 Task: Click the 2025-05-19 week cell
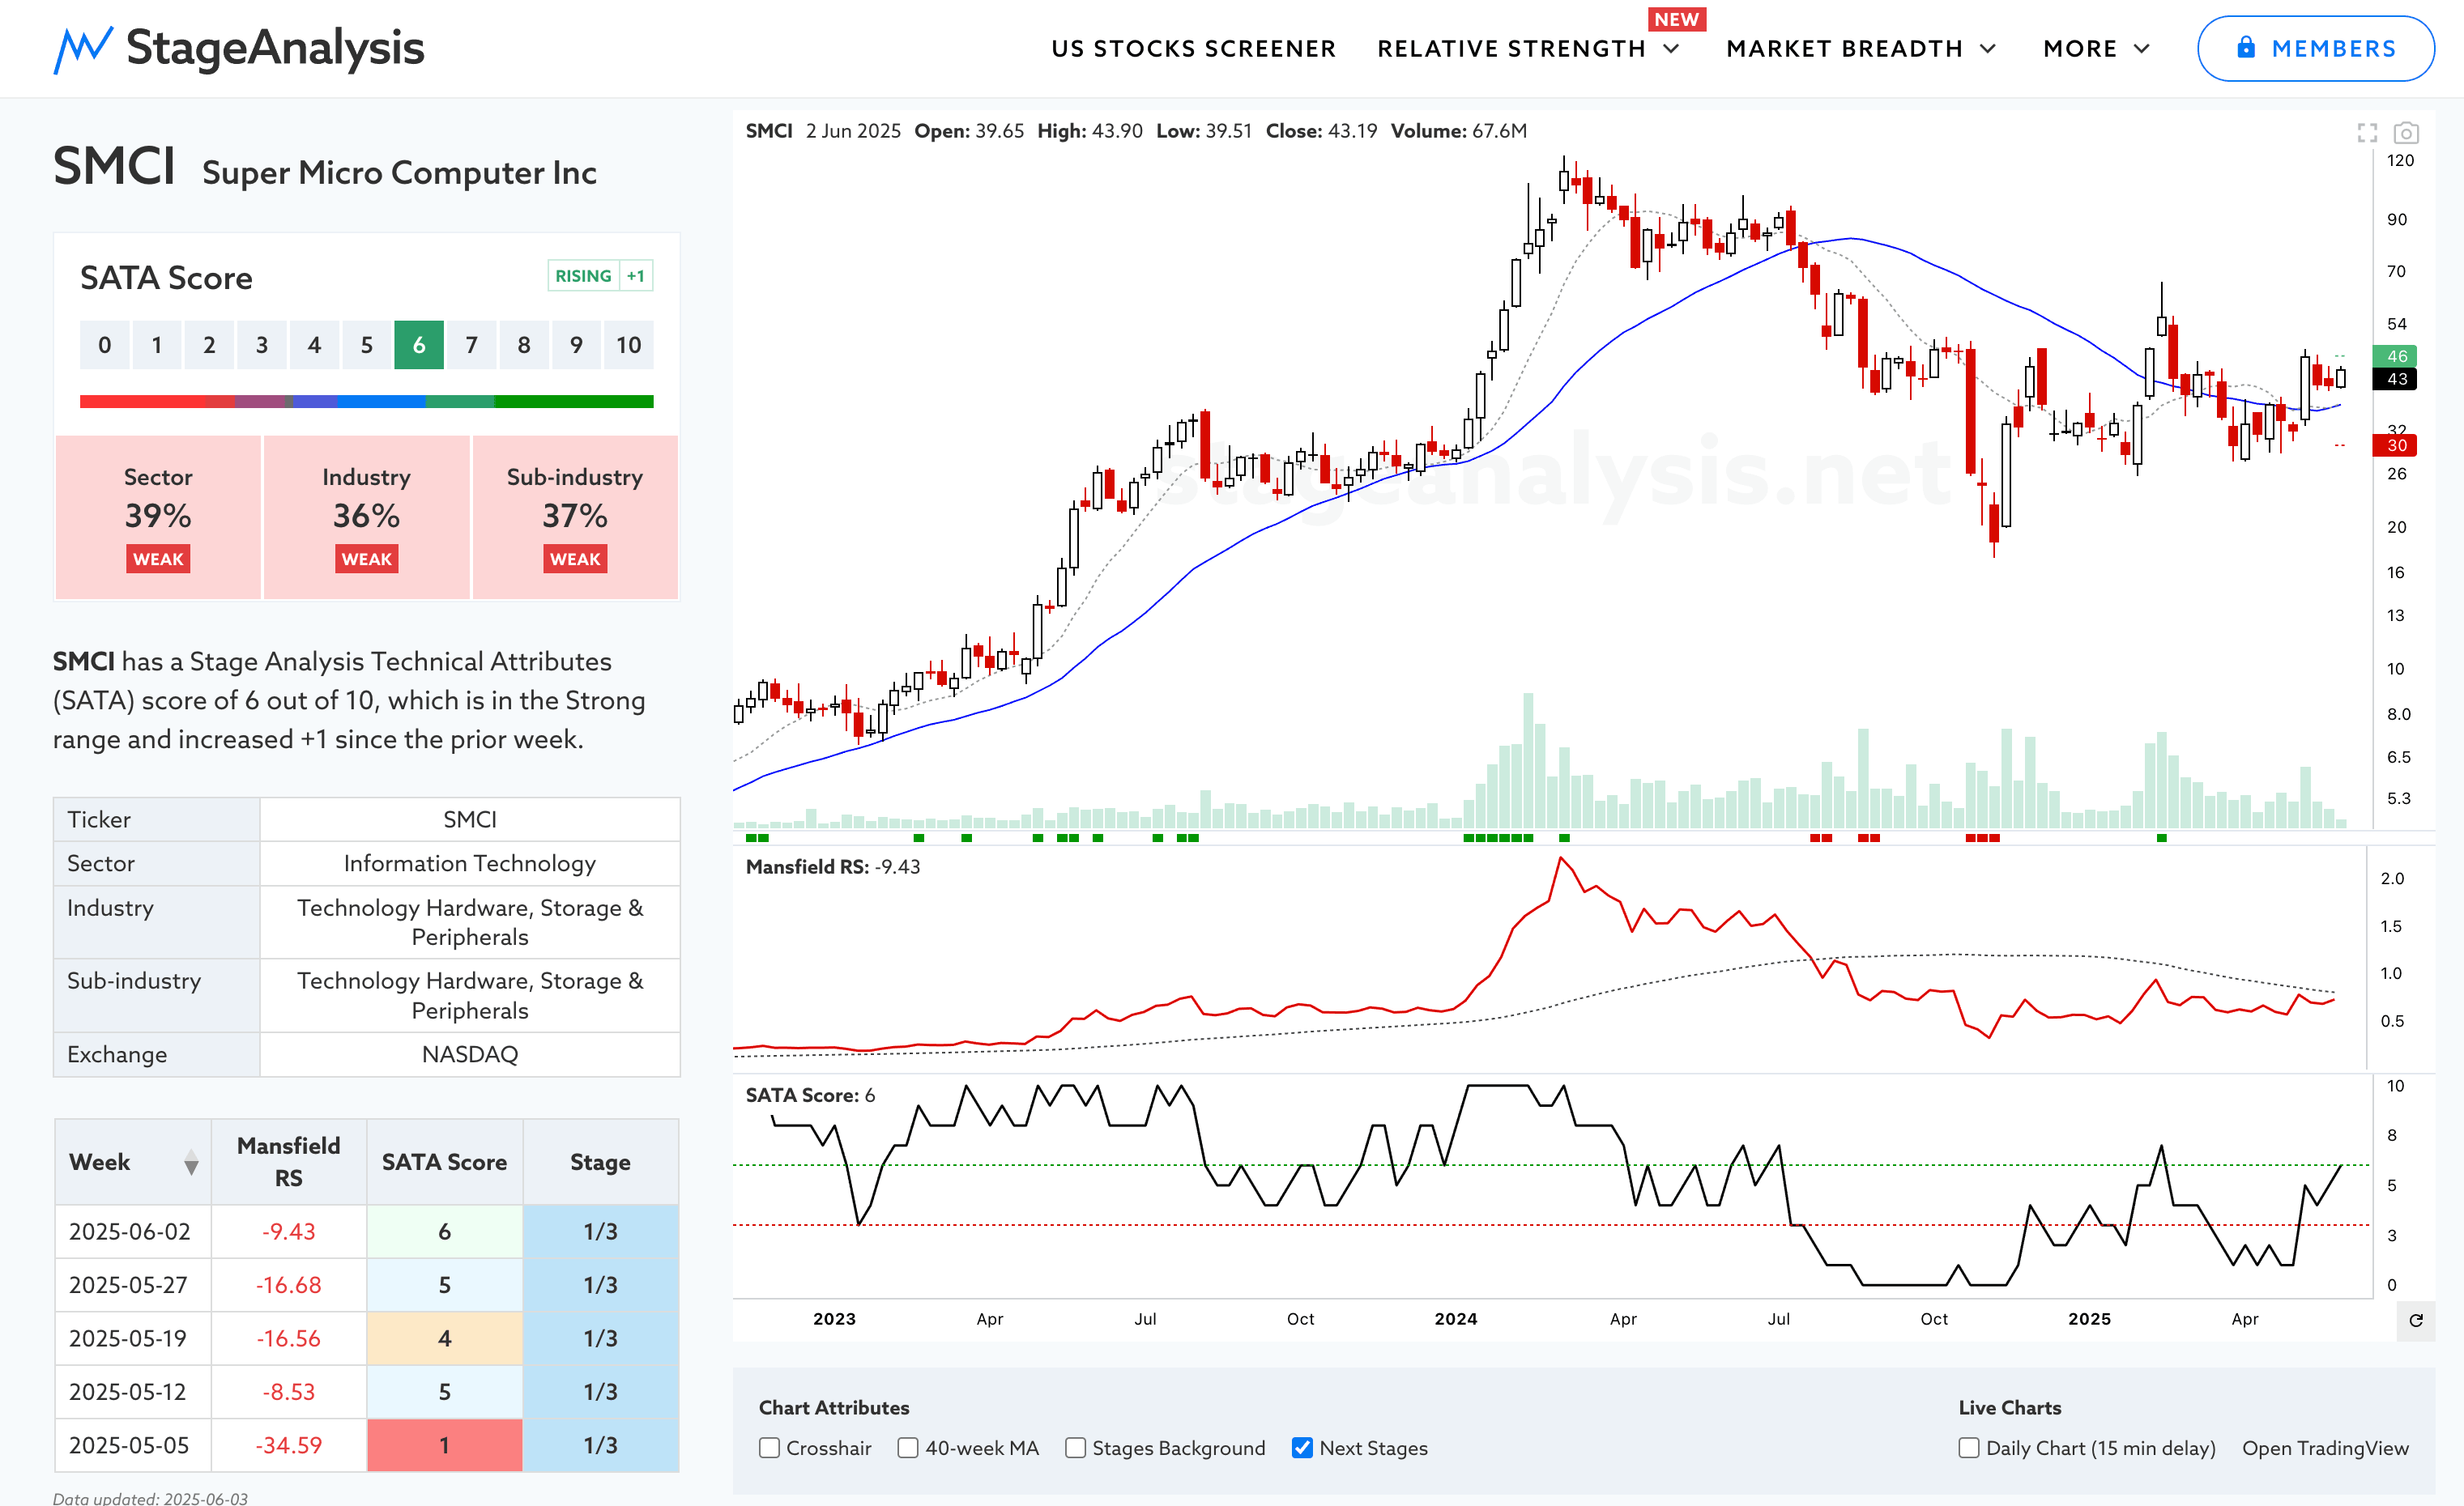click(x=133, y=1338)
